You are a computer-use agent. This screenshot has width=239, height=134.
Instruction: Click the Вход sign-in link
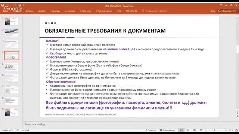click(x=213, y=11)
